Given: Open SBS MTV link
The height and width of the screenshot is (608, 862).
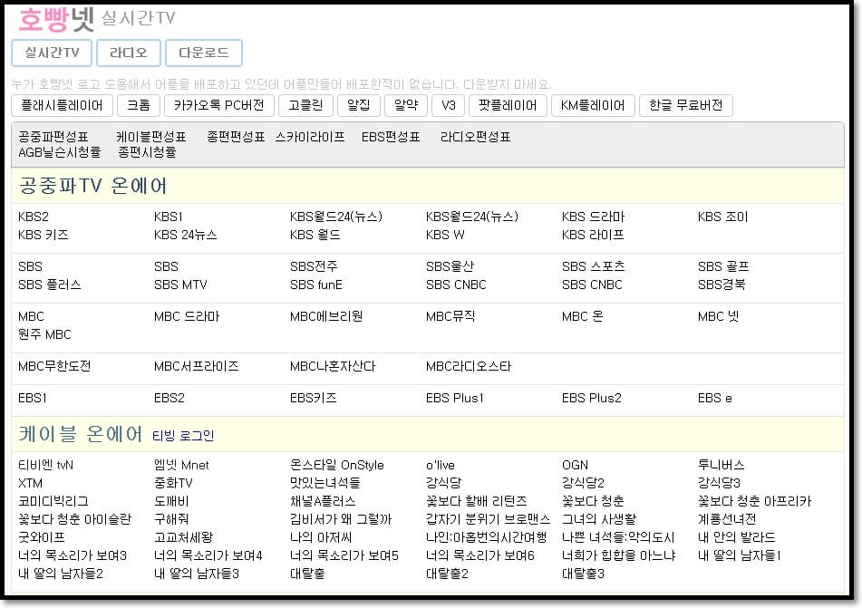Looking at the screenshot, I should coord(180,285).
